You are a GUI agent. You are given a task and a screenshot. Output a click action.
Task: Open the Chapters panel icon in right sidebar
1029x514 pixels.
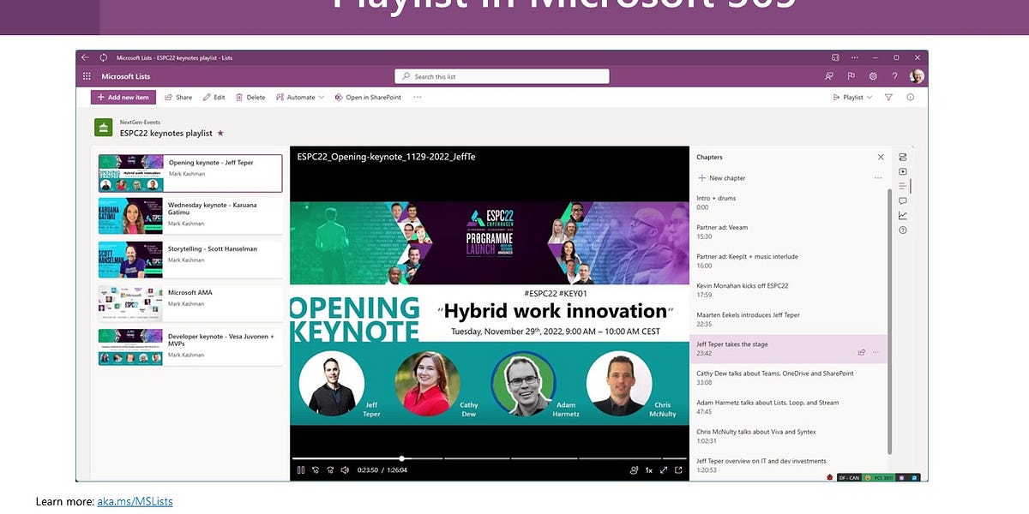click(903, 157)
